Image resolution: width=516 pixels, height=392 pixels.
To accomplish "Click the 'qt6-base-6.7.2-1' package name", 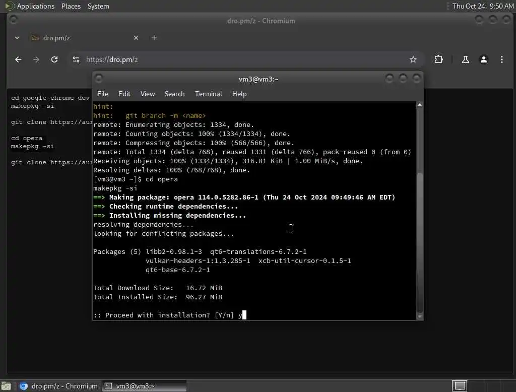I will click(178, 270).
